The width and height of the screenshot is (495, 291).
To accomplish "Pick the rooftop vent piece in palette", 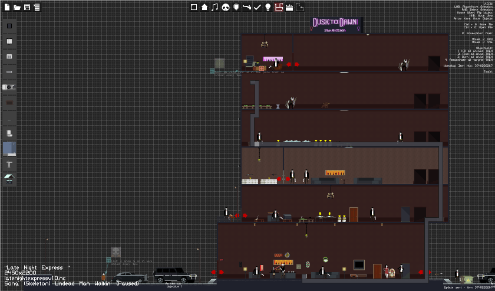I will tap(9, 179).
